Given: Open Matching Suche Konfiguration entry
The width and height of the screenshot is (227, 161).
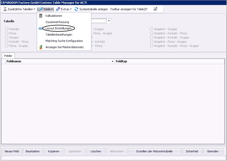Looking at the screenshot, I should (x=64, y=41).
